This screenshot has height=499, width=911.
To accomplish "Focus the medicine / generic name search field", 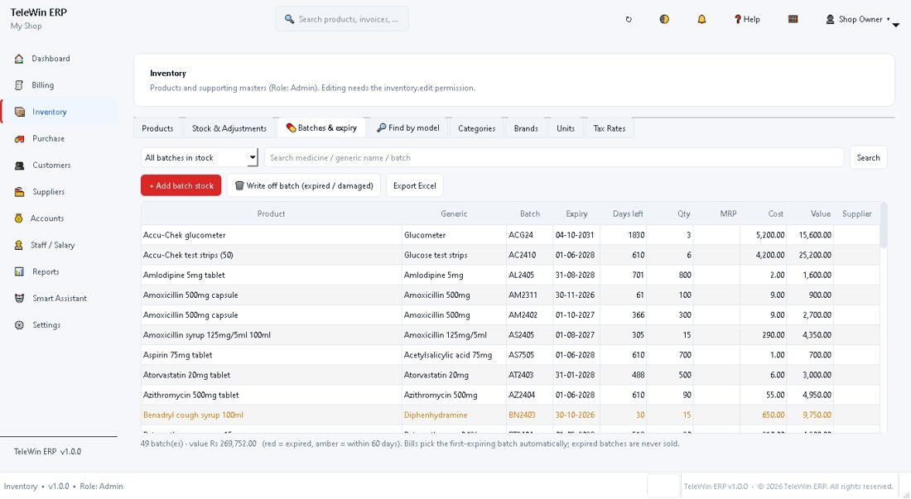I will (554, 158).
